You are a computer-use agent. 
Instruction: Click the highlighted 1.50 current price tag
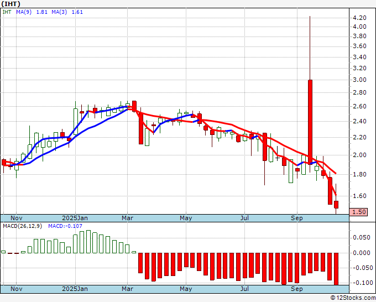358,212
